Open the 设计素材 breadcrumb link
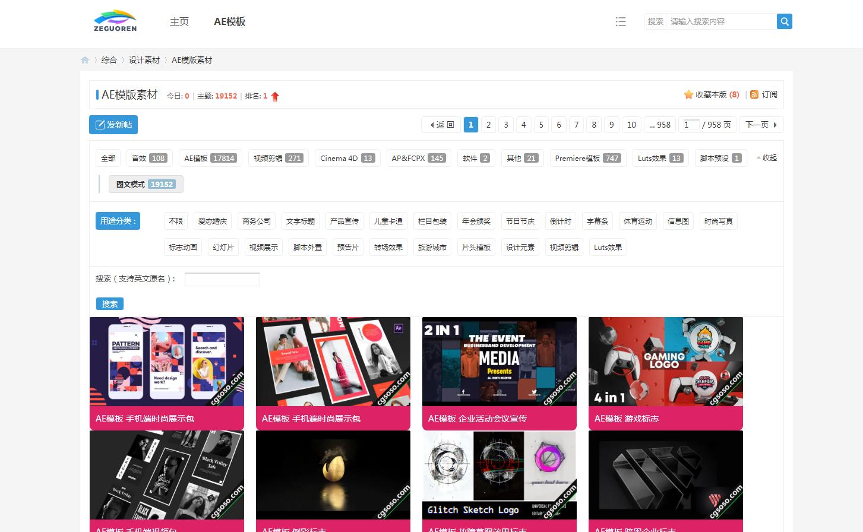 pyautogui.click(x=144, y=59)
